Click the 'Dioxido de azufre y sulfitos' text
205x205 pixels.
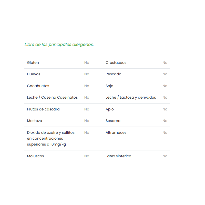tap(51, 132)
